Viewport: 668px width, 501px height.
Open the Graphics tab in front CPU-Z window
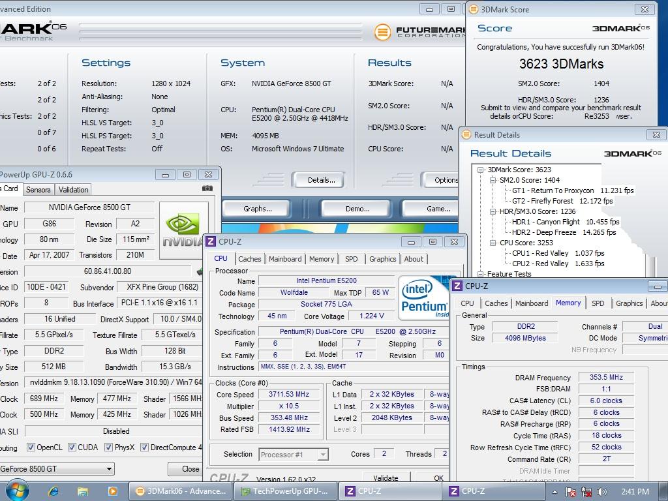click(x=382, y=259)
